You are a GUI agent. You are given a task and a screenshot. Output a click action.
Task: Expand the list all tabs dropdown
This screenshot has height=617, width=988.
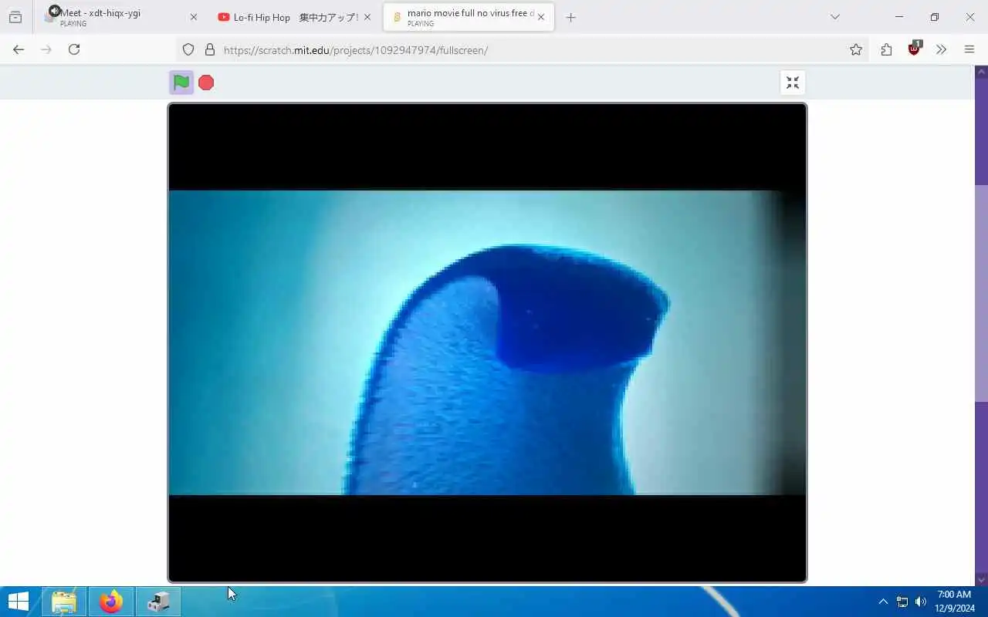click(834, 17)
